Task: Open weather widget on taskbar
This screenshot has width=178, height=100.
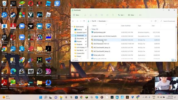Action: [6, 97]
